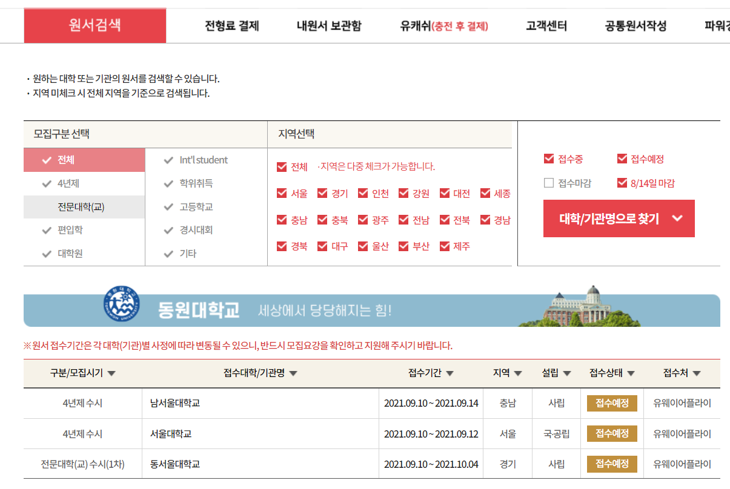Sort by 설립 column arrow
Image resolution: width=730 pixels, height=489 pixels.
(x=567, y=373)
